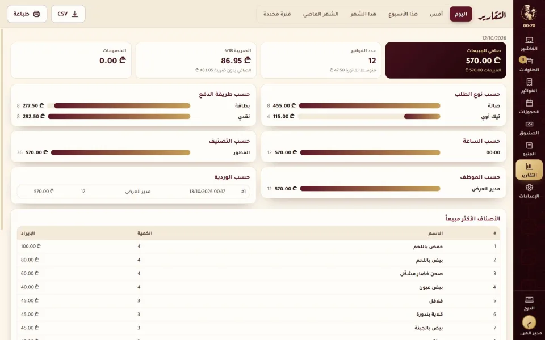Screen dimensions: 545x340
Task: Click the التقارير page title
Action: tap(492, 15)
